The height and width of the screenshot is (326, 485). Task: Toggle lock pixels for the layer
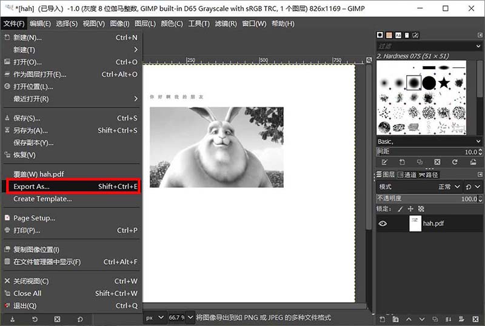[x=400, y=209]
